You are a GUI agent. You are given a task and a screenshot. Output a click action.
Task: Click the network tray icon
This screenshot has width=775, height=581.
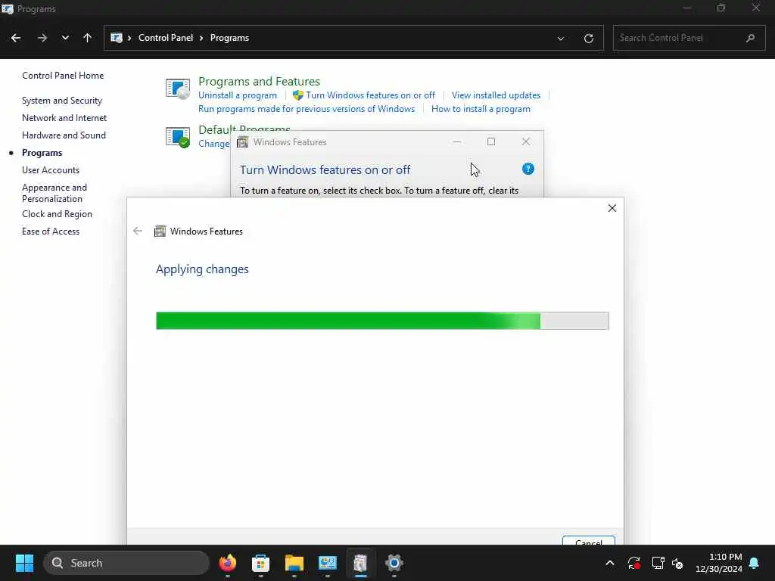658,563
